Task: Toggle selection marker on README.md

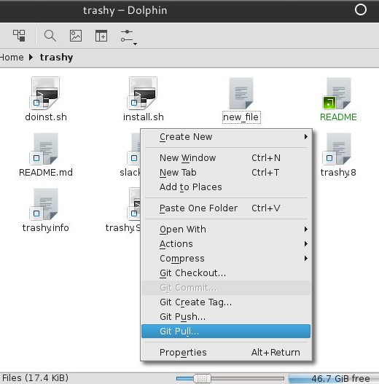Action: [36, 158]
